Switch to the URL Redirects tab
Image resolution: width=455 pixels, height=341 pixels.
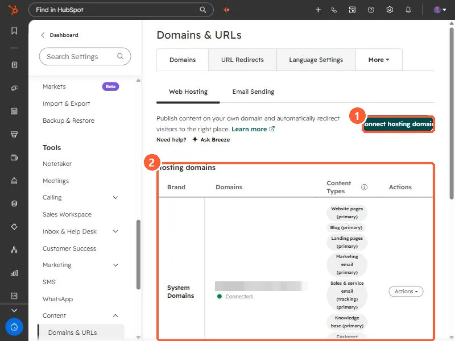[x=243, y=60]
